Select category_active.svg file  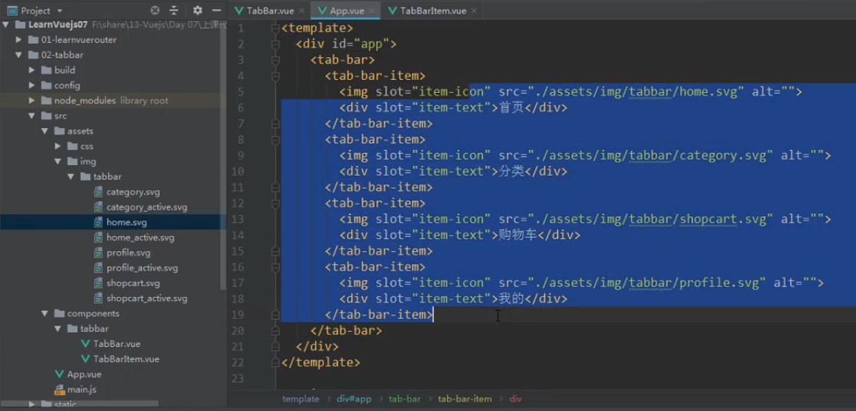click(147, 207)
